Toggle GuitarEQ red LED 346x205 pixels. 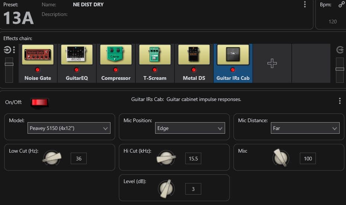(77, 70)
